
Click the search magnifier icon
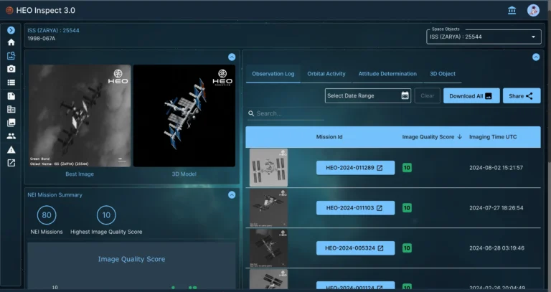click(x=251, y=113)
